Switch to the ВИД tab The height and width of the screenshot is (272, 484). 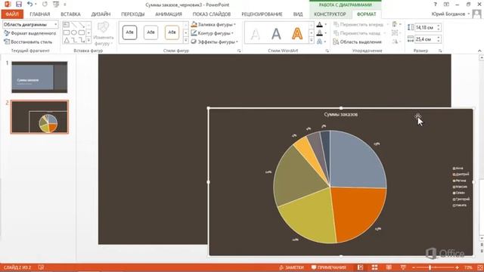[x=298, y=14]
